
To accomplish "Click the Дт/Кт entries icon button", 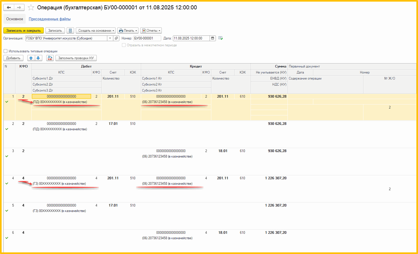I will 50,58.
